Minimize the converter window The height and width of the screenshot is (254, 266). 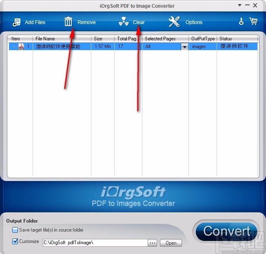pos(247,5)
